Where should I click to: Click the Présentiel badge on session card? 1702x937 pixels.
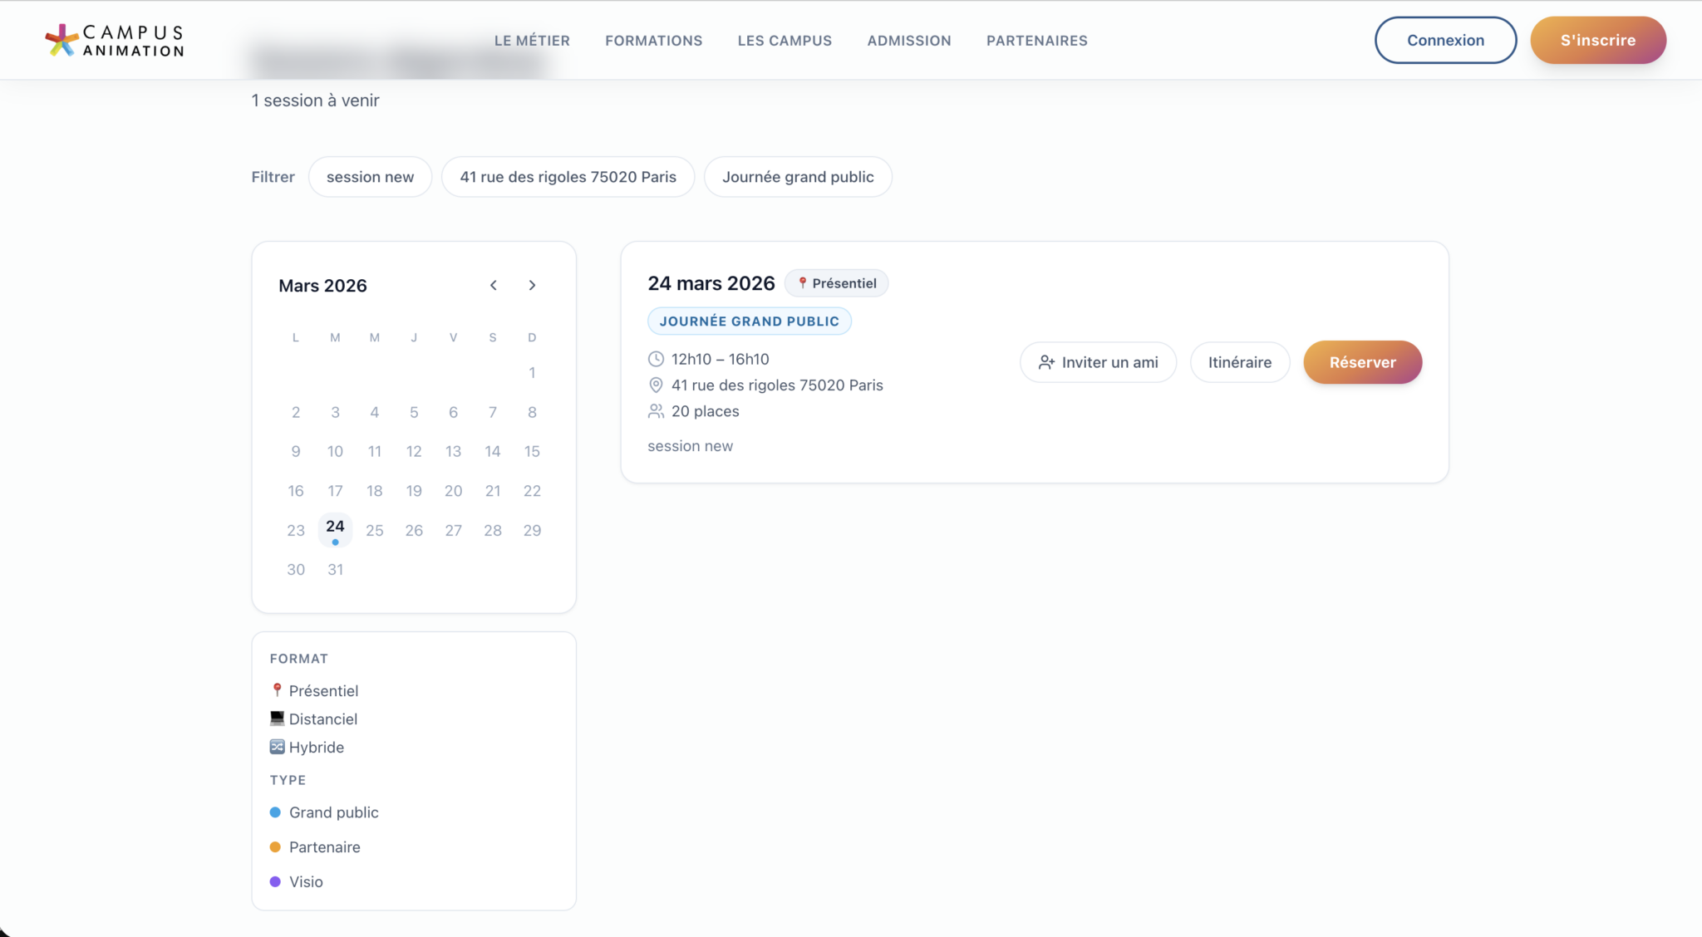[836, 283]
